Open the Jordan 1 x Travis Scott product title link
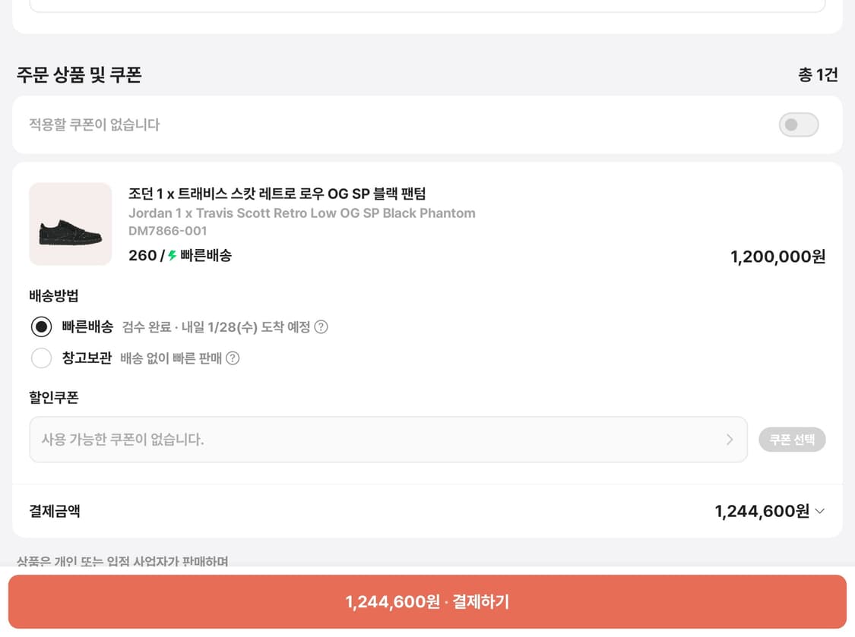 pyautogui.click(x=301, y=213)
